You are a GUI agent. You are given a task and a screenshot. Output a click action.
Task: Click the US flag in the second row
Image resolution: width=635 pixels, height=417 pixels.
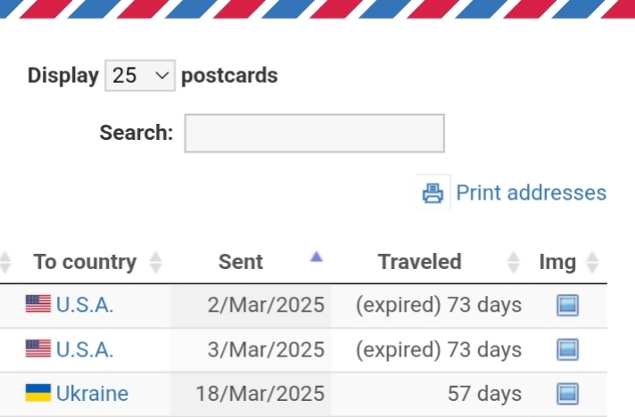pos(38,348)
